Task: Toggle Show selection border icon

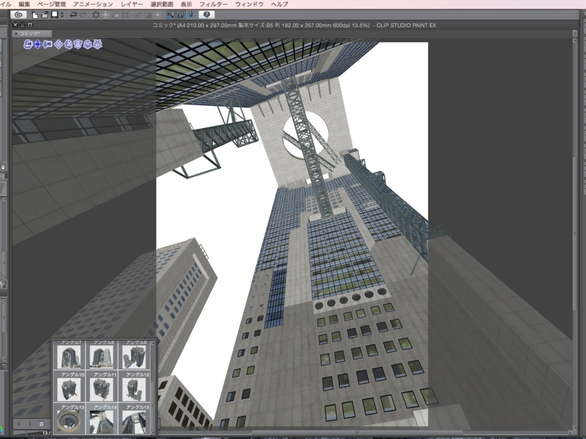Action: pos(158,15)
